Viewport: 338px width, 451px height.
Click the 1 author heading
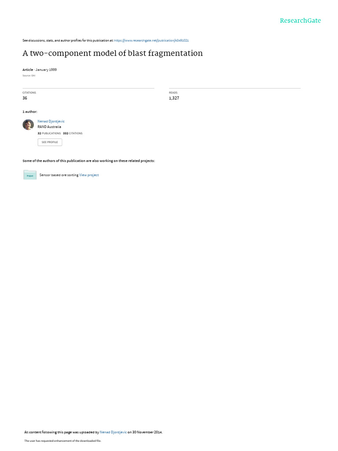pyautogui.click(x=29, y=111)
